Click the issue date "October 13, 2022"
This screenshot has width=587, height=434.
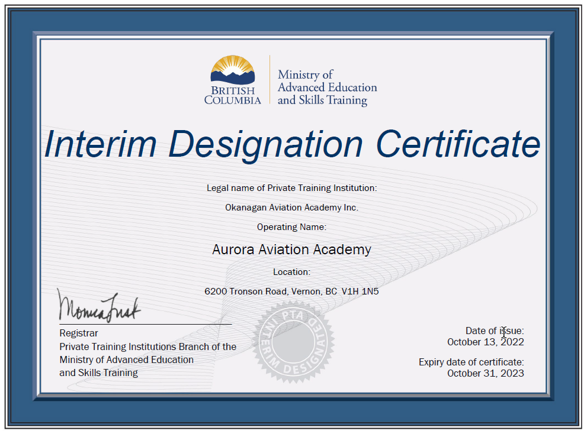click(x=486, y=342)
